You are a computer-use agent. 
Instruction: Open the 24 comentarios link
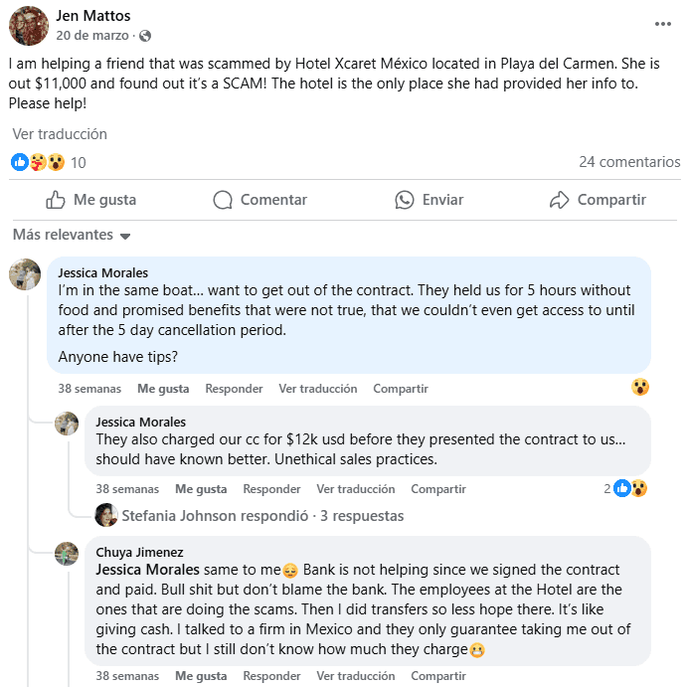tap(629, 162)
